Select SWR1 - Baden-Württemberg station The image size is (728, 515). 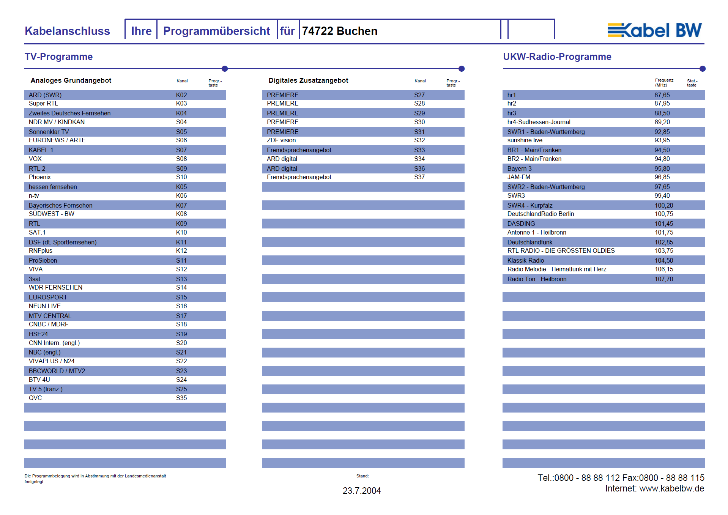604,132
